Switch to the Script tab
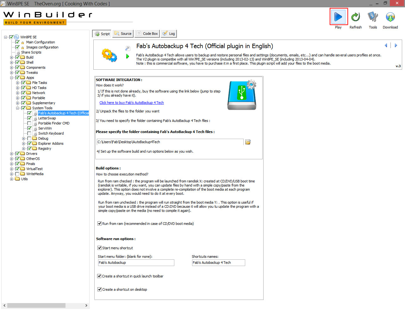Viewport: 405px width, 311px height. [102, 34]
